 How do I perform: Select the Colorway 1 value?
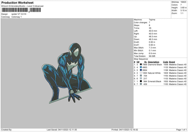pos(16,17)
